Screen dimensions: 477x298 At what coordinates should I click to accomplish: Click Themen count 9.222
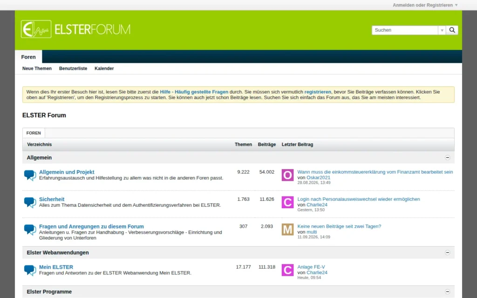tap(243, 172)
